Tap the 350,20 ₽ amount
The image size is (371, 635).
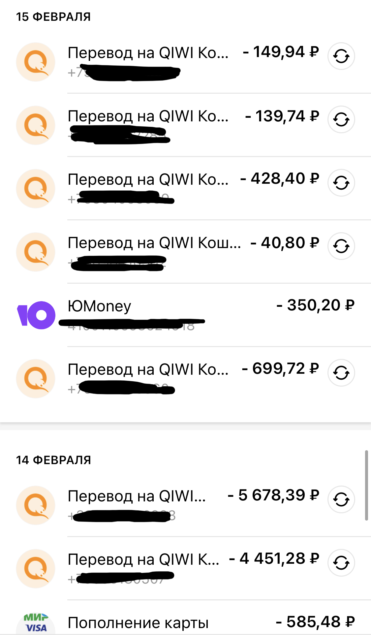pyautogui.click(x=315, y=305)
